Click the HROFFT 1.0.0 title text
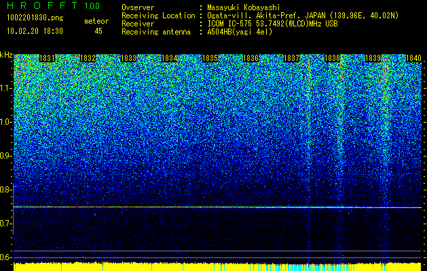Viewport: 427px width, 271px height. [54, 5]
